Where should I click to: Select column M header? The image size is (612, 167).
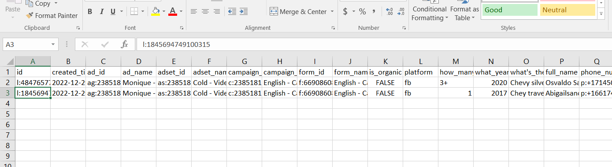[x=456, y=61]
